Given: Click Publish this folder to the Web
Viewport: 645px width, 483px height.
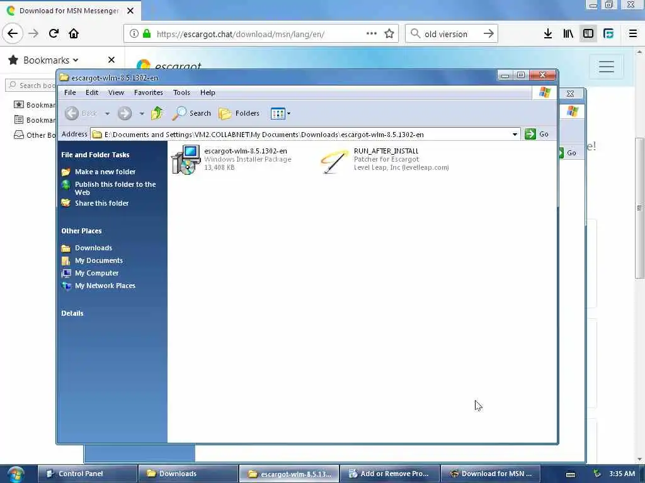Looking at the screenshot, I should (115, 188).
